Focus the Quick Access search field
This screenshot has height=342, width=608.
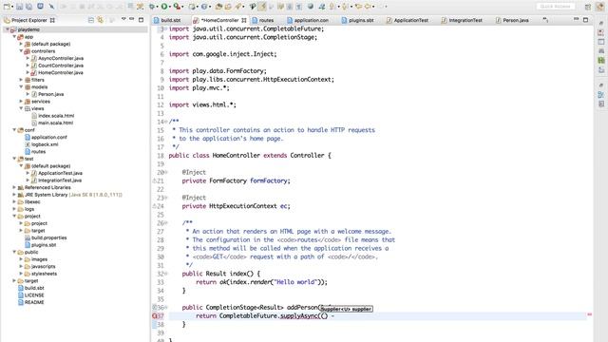(555, 7)
